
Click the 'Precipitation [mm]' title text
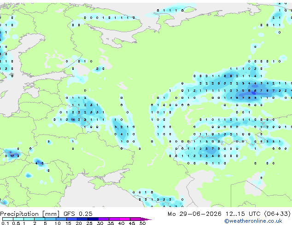[x=30, y=214]
